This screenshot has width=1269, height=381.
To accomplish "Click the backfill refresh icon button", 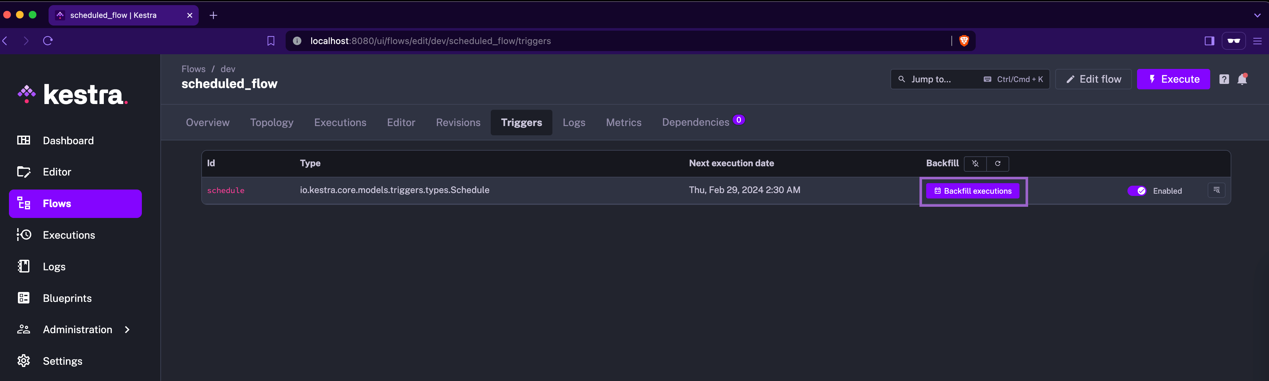I will (x=997, y=163).
